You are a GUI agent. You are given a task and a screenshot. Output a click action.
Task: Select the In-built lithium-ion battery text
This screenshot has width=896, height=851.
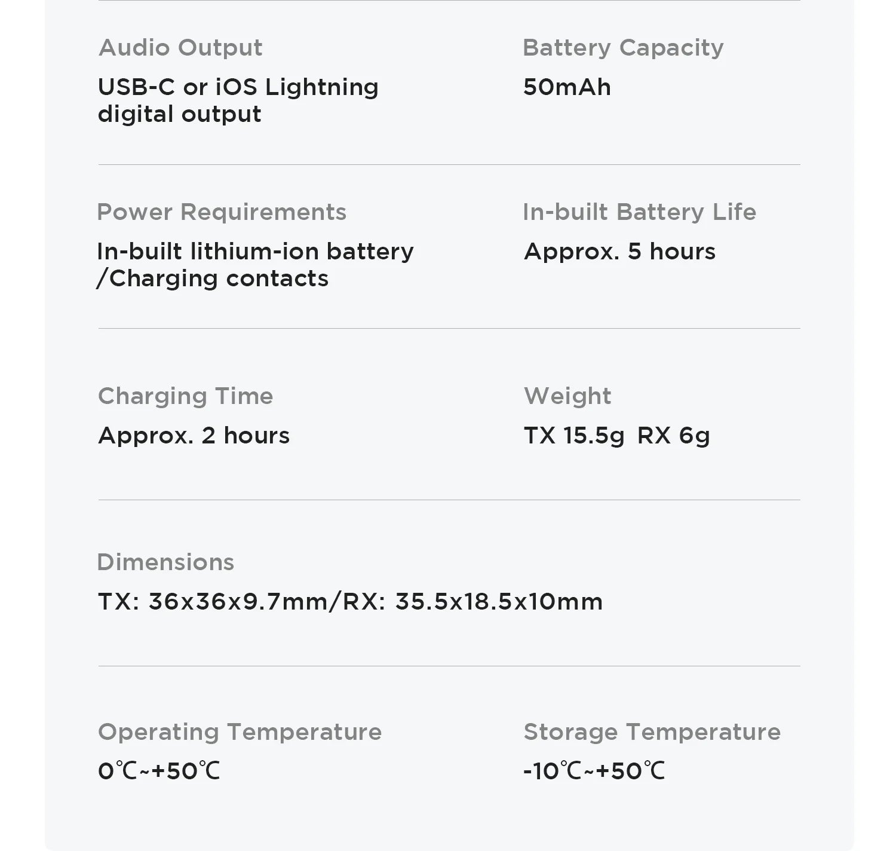click(x=255, y=252)
